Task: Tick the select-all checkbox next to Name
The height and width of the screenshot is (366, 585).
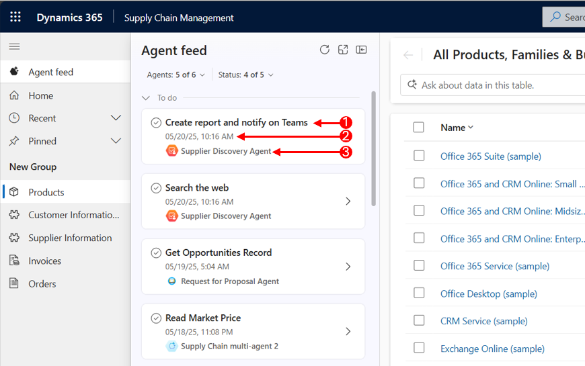Action: point(419,127)
